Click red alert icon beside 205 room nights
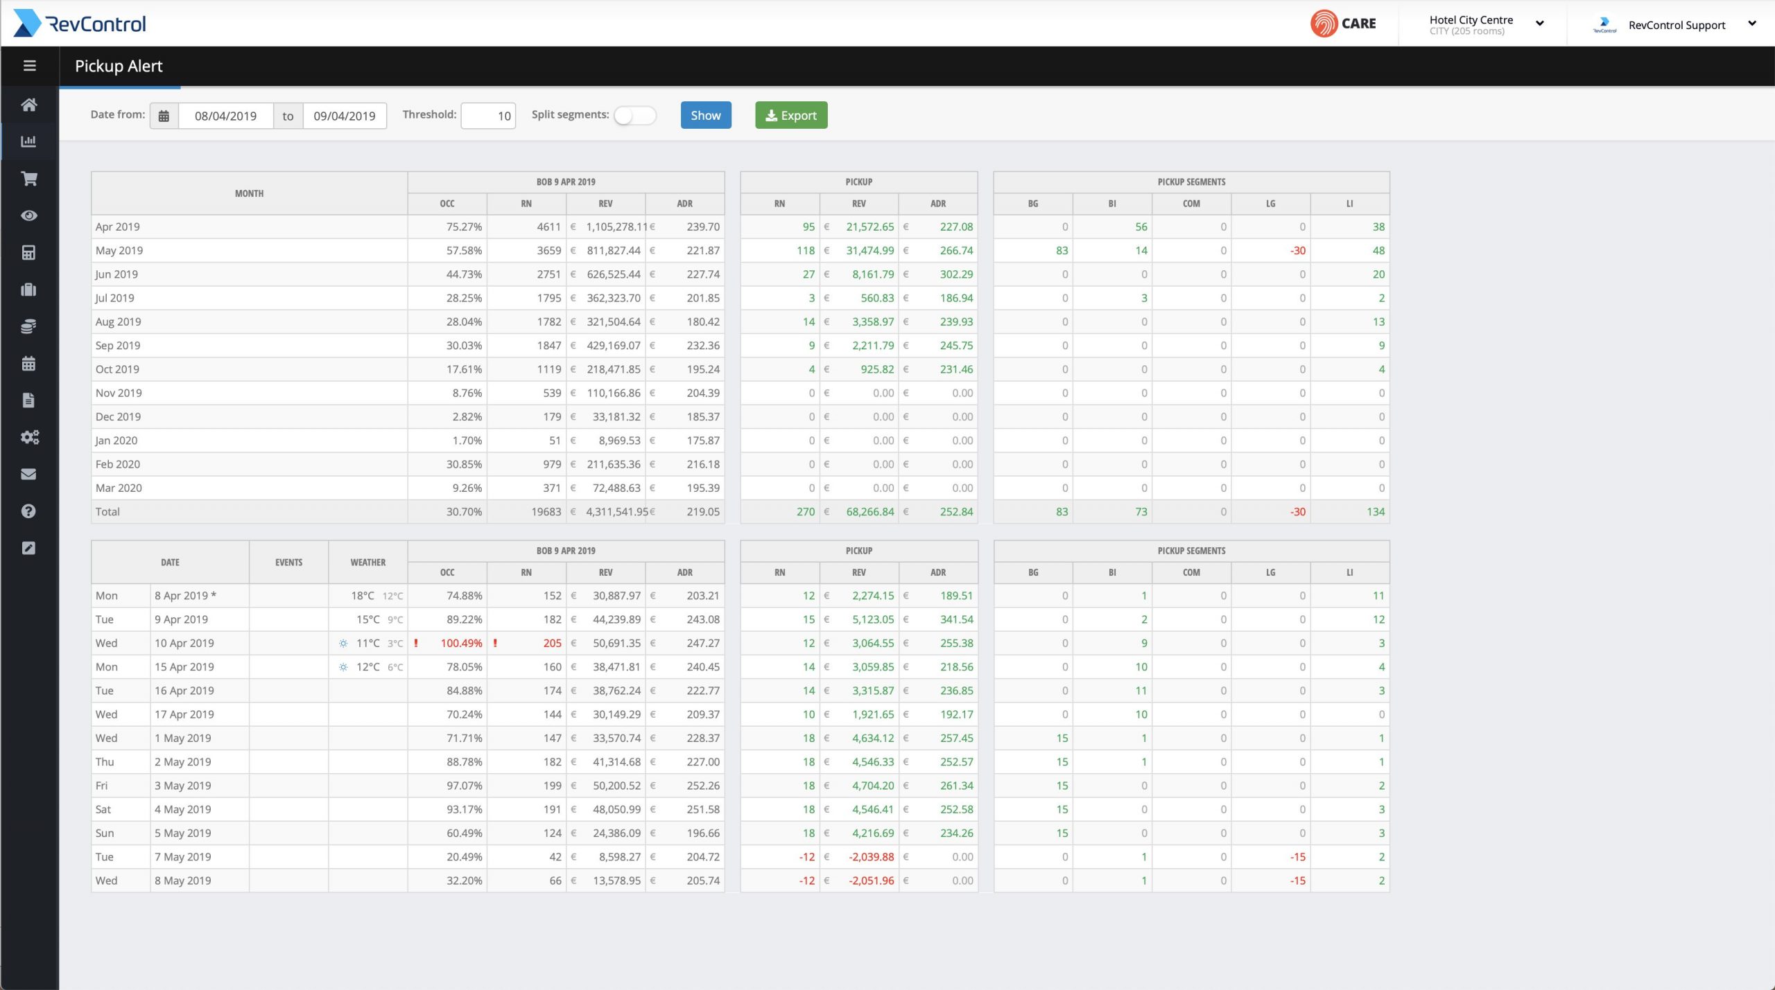 pyautogui.click(x=495, y=644)
